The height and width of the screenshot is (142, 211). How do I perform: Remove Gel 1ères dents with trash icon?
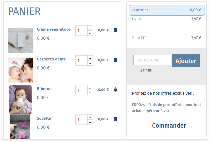point(116,60)
